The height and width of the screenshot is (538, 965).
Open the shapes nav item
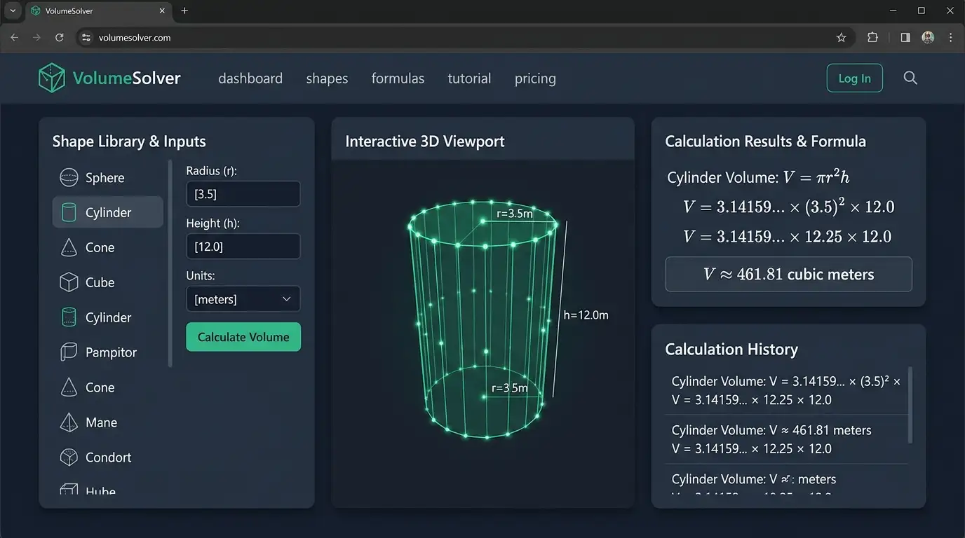pyautogui.click(x=327, y=78)
